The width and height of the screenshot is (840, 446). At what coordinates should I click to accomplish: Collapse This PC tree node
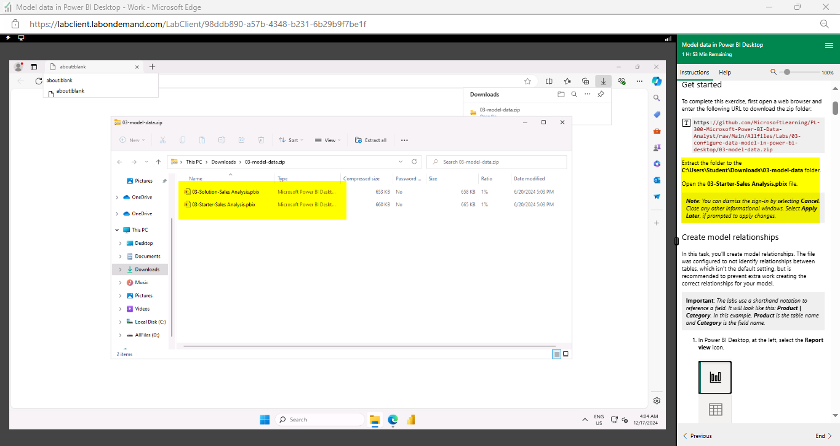[118, 230]
